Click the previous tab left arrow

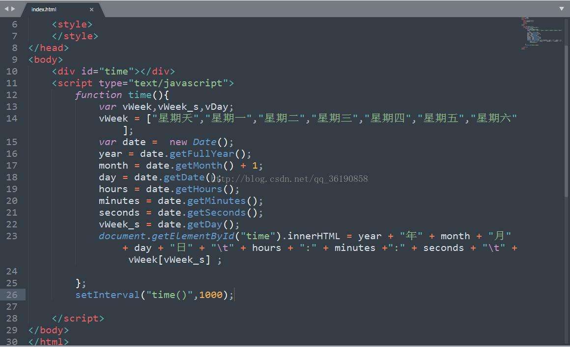(6, 9)
